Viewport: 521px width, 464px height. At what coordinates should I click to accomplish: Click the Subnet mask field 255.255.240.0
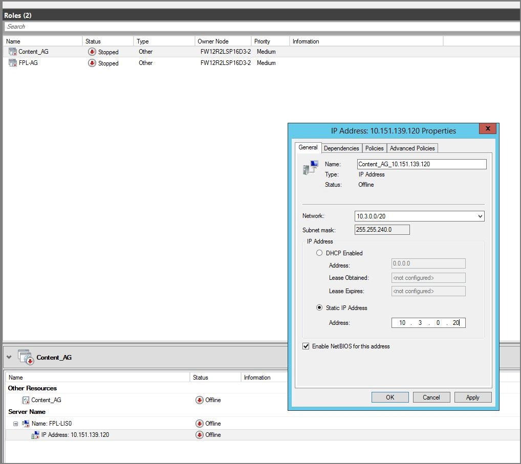[382, 230]
